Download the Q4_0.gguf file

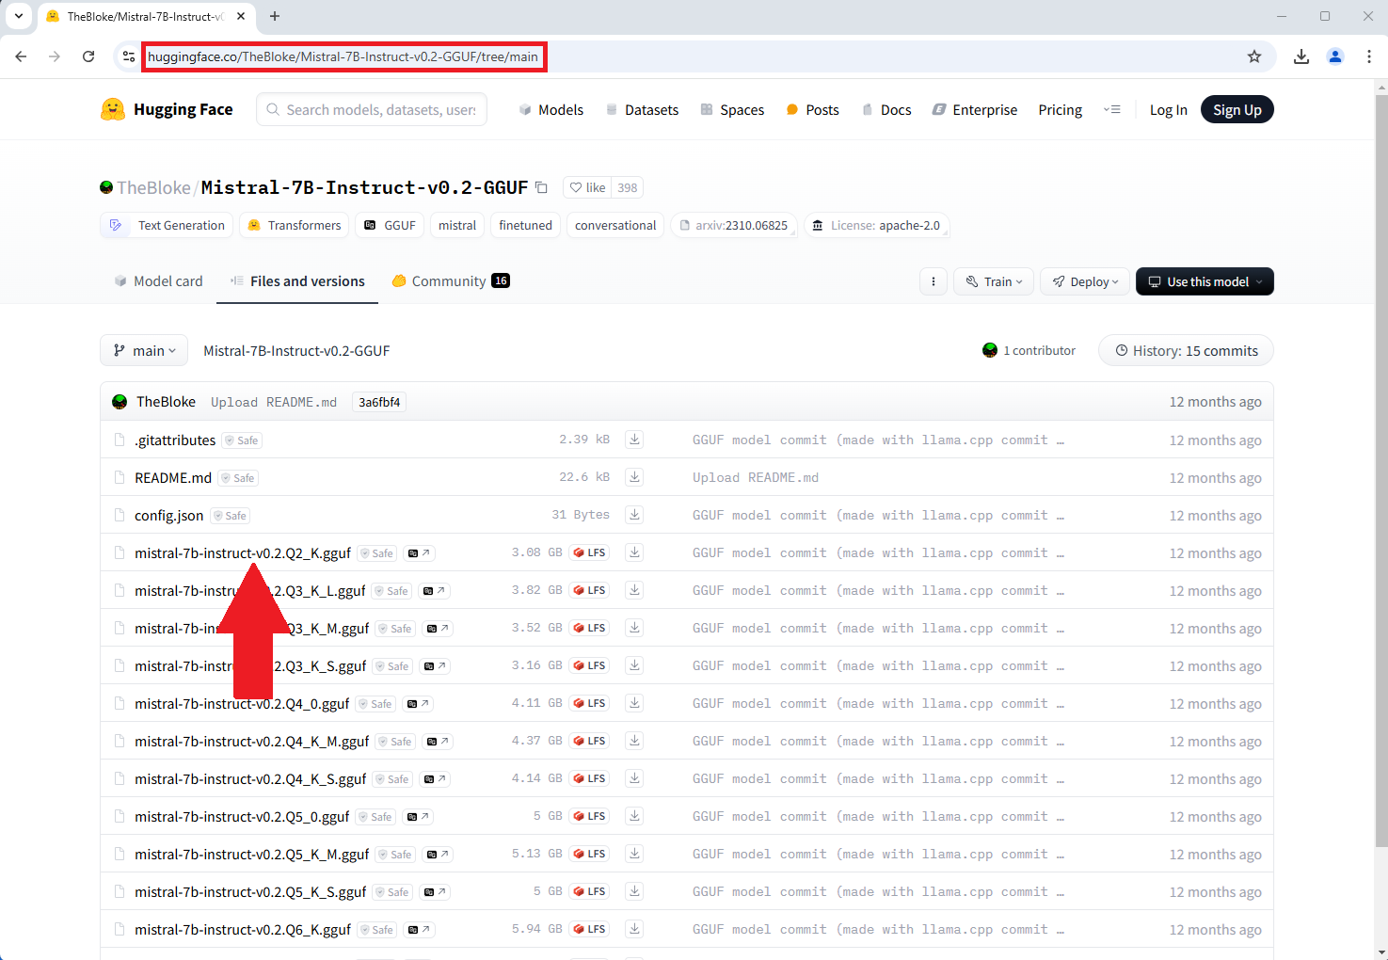[x=634, y=703]
